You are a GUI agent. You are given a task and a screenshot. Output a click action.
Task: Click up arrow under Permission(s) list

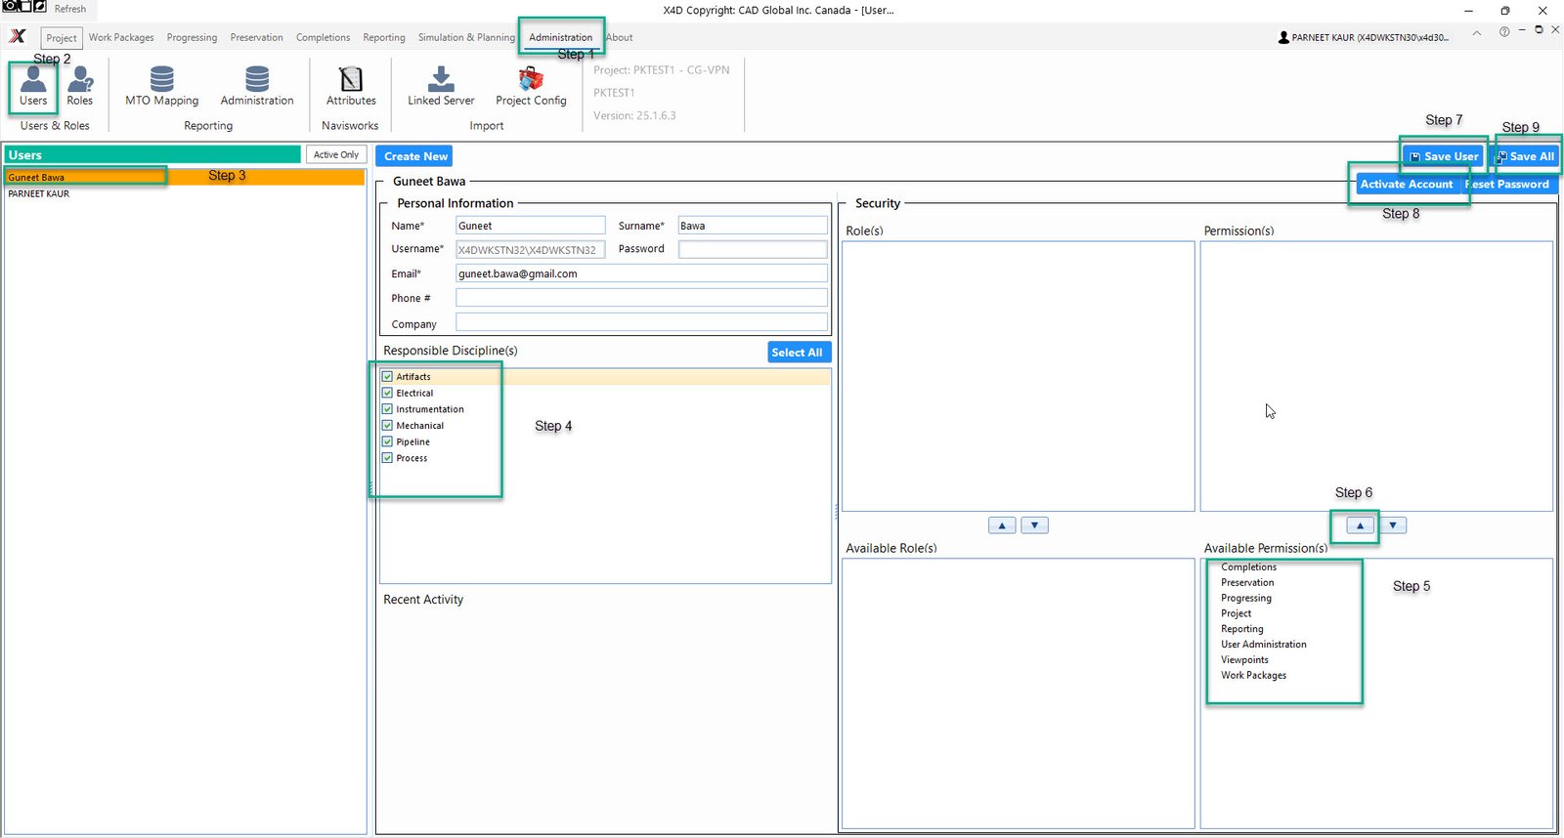(x=1360, y=525)
